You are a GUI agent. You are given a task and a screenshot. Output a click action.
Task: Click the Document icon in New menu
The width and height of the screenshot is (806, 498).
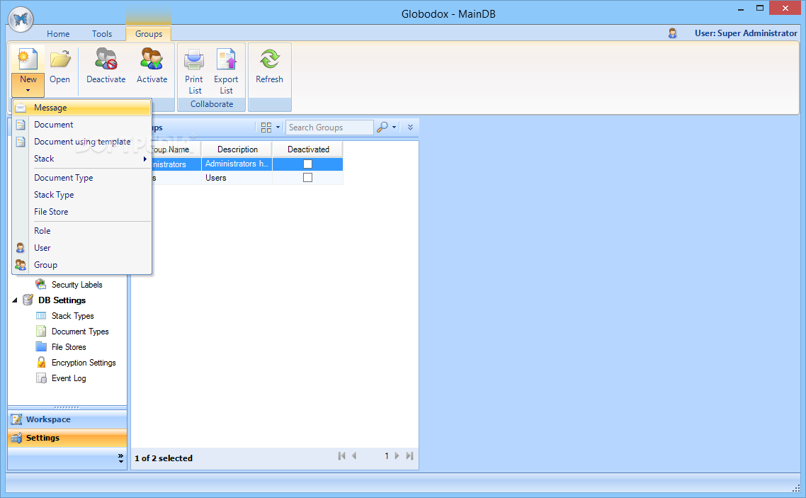coord(21,125)
